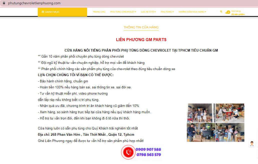
Task: Click phone number 0909 907 588
Action: [x=148, y=149]
